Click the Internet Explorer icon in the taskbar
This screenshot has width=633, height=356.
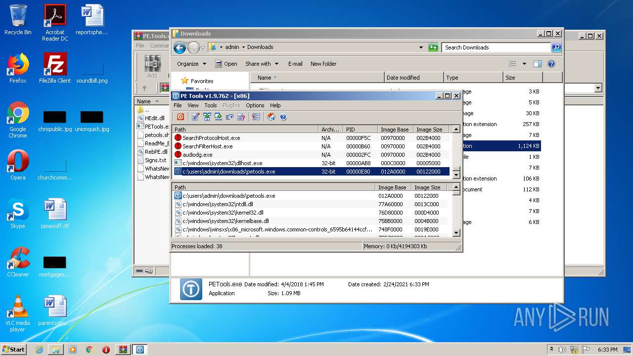39,350
